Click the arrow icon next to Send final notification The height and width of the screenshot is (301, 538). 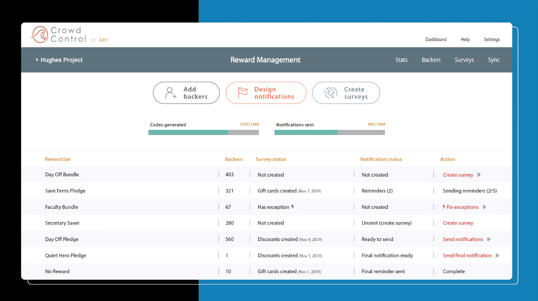[x=498, y=255]
